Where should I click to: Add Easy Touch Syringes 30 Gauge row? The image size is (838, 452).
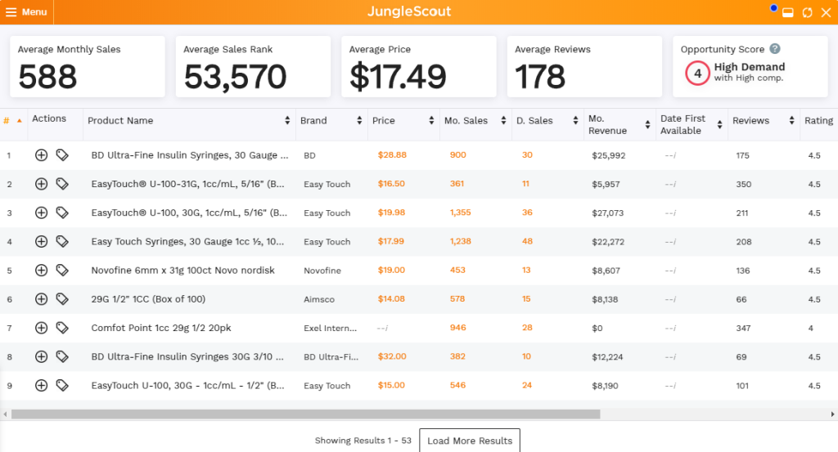pos(41,242)
